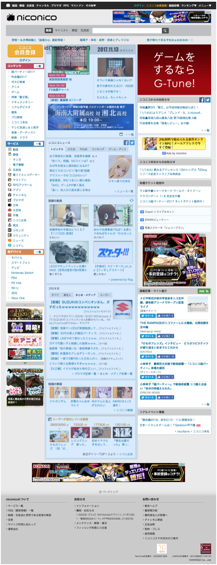
Task: Open the 実況 service icon
Action: (9, 225)
